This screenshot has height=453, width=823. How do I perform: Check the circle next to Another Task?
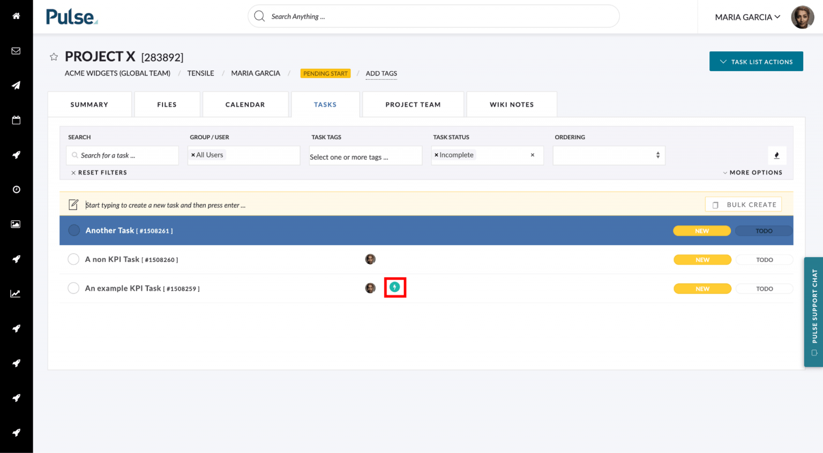[74, 230]
